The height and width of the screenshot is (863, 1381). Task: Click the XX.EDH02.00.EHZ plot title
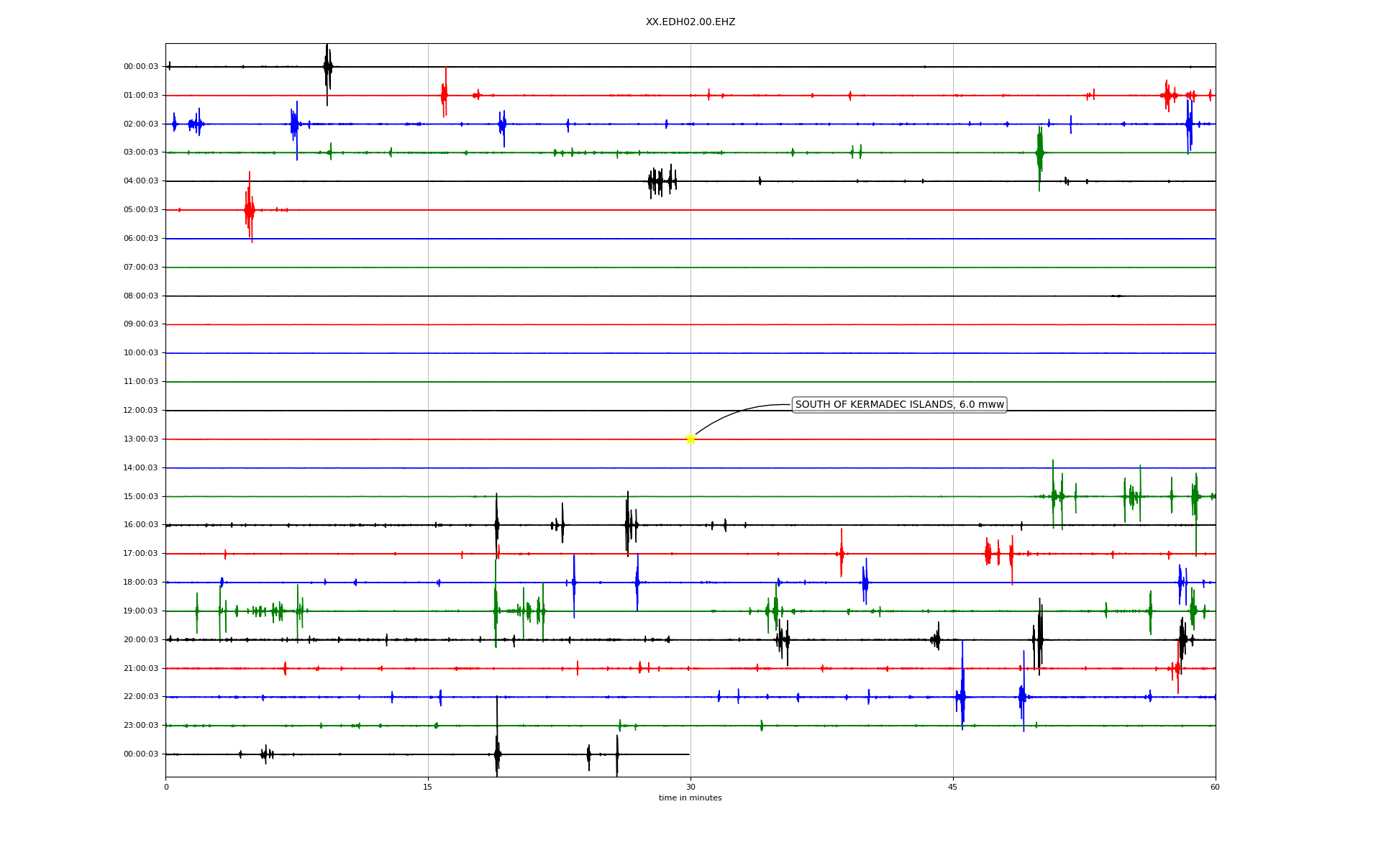690,22
